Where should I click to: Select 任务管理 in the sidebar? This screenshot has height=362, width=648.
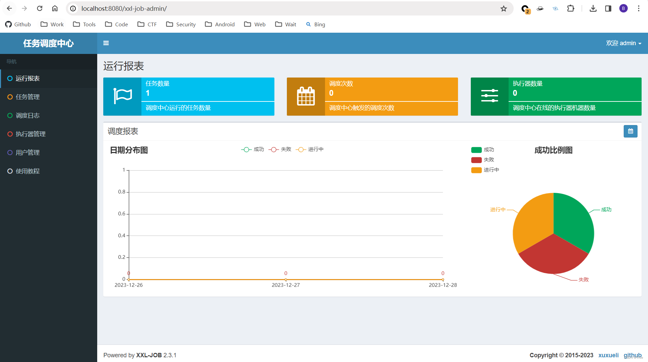(49, 97)
